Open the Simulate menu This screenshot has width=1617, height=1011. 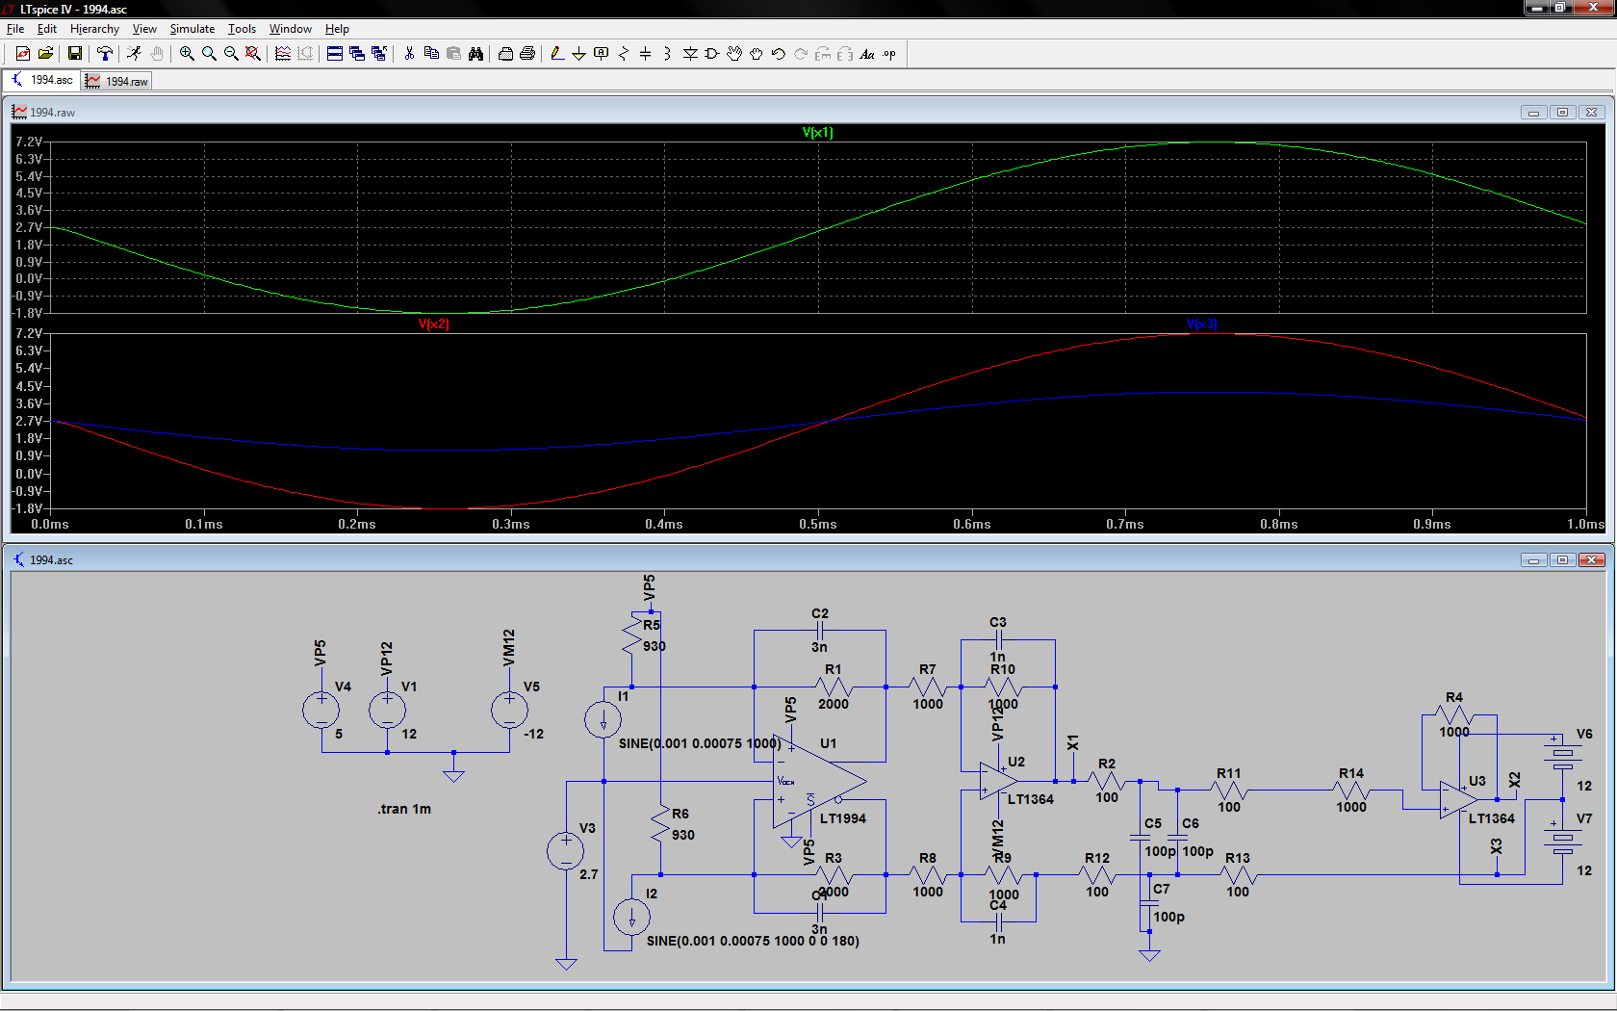(x=192, y=29)
